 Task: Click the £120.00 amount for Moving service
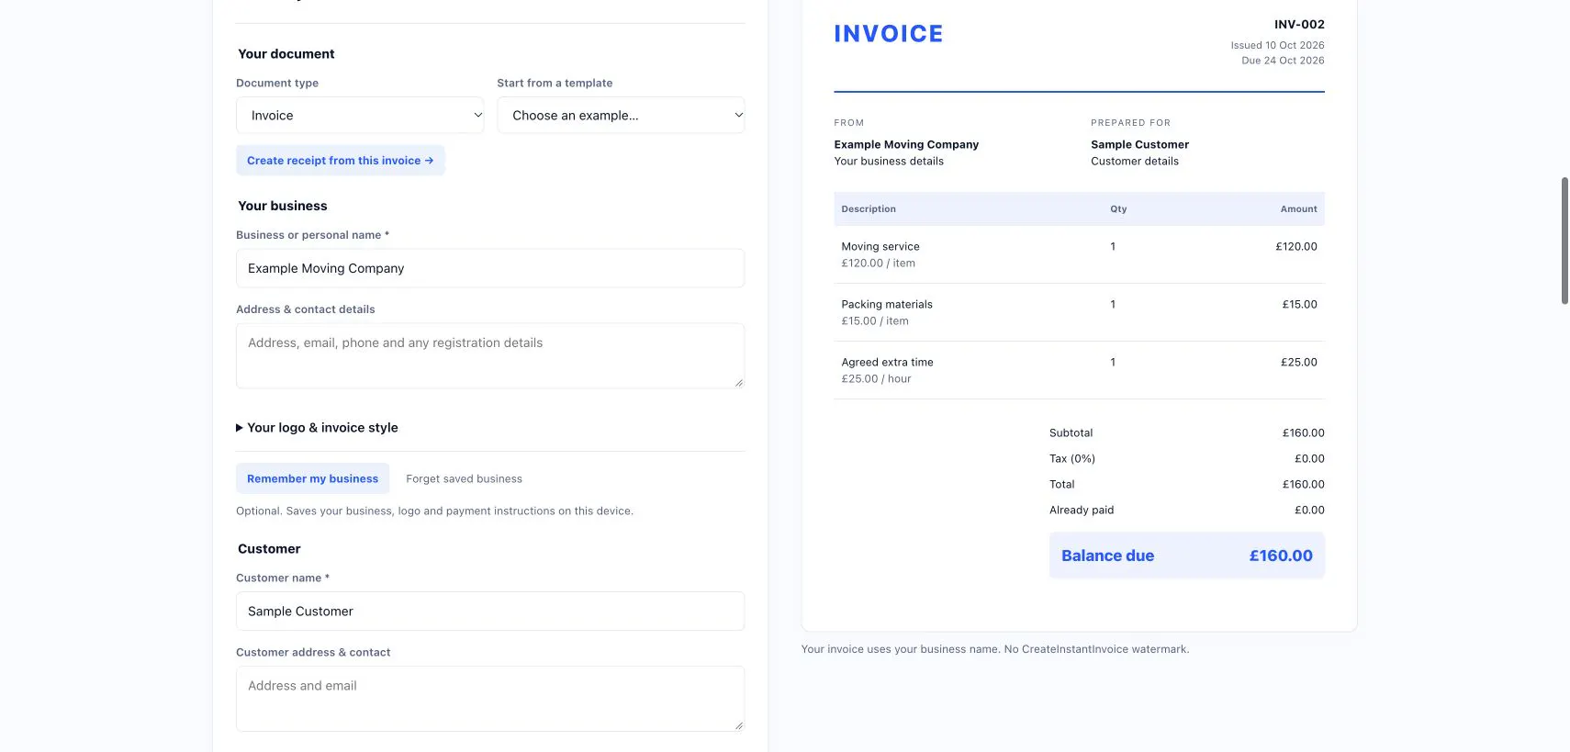(x=1295, y=247)
